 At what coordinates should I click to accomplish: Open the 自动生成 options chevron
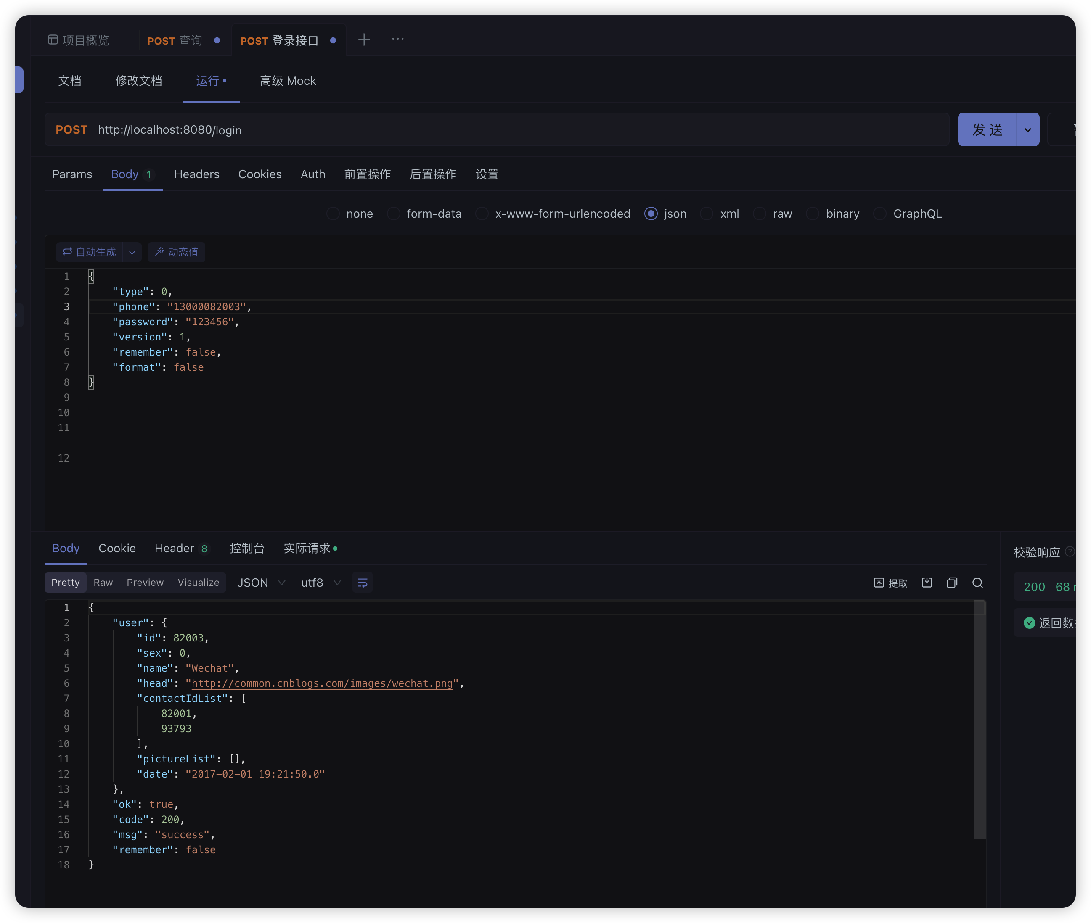132,252
